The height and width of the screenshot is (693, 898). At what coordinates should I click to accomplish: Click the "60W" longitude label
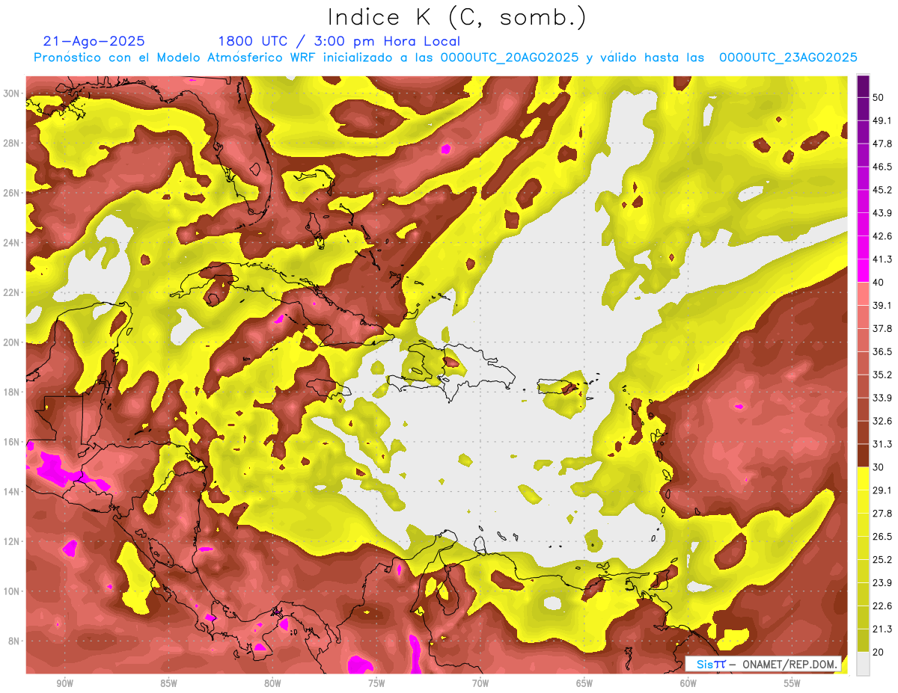[x=688, y=683]
